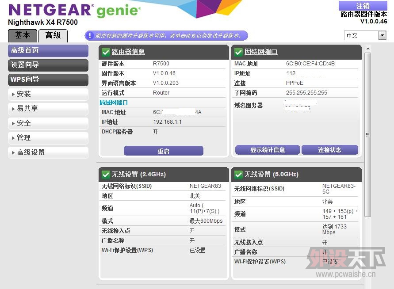Expand the 管理 sidebar section
This screenshot has width=394, height=289.
[48, 138]
